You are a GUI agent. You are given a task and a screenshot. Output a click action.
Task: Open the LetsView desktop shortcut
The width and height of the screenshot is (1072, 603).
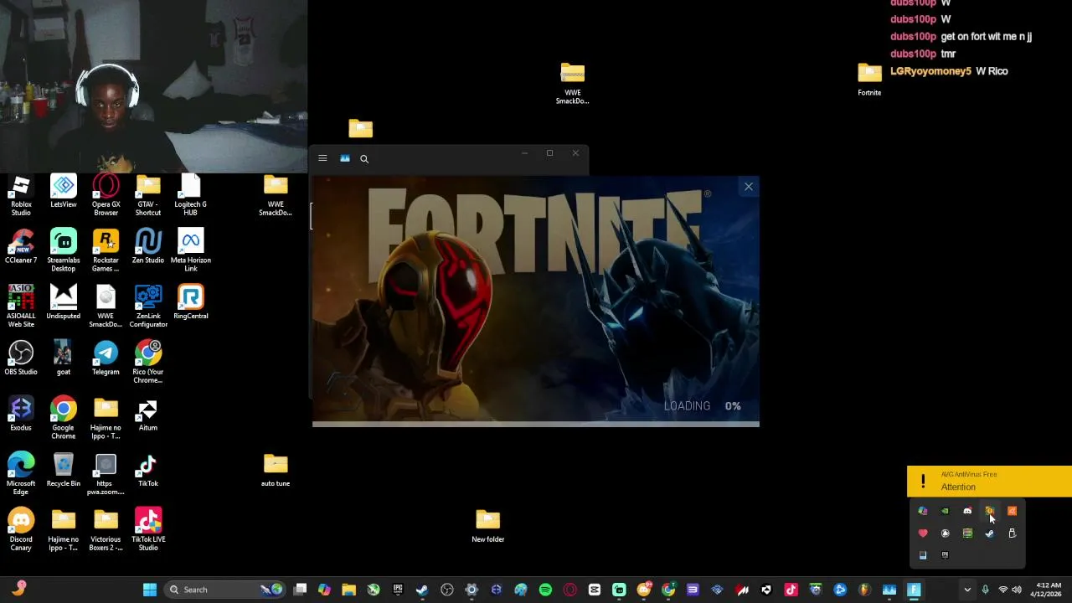tap(64, 191)
